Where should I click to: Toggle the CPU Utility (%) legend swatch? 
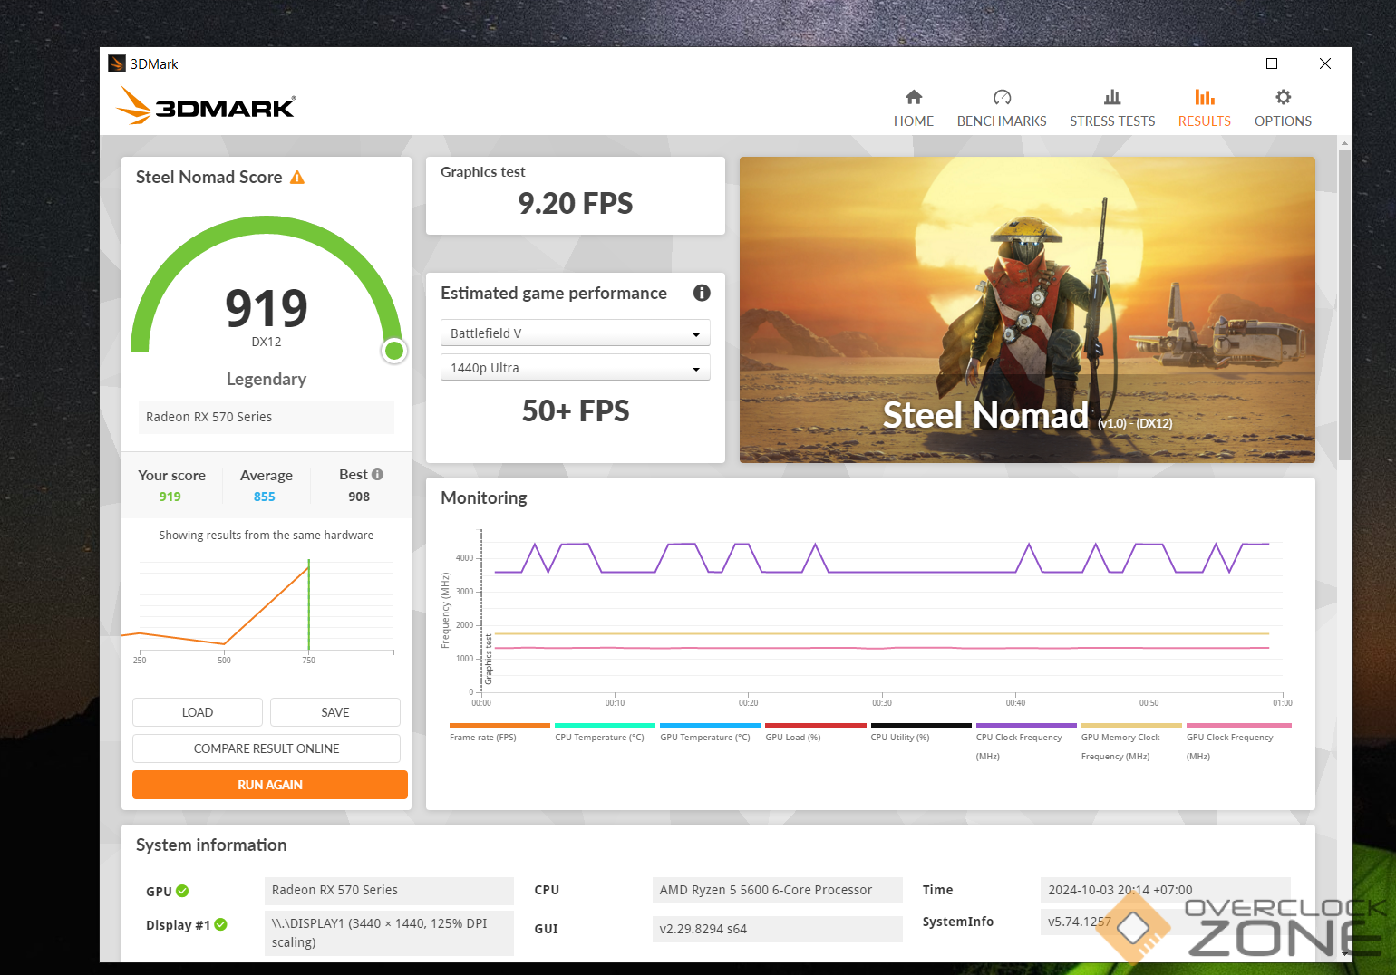click(921, 725)
